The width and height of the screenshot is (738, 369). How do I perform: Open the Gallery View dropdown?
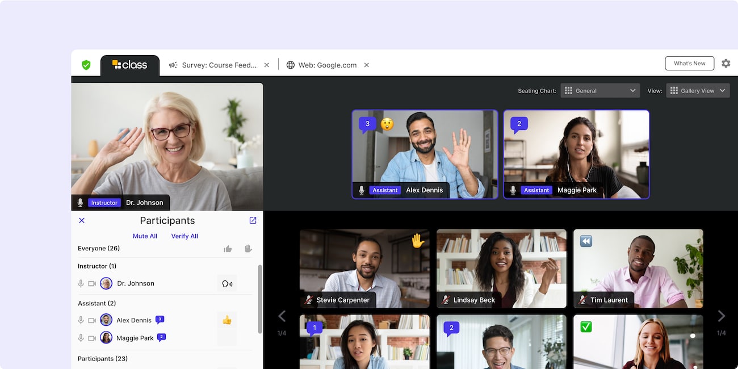coord(698,90)
